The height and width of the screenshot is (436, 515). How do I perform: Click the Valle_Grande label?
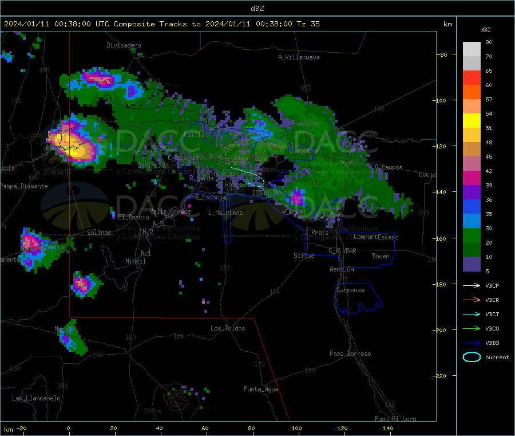tap(170, 211)
